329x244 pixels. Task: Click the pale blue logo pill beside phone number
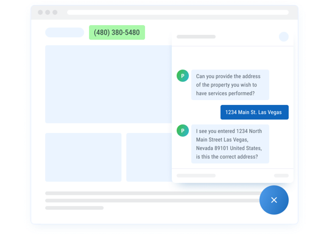[65, 32]
